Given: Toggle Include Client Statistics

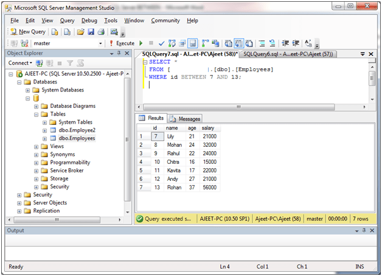Looking at the screenshot, I should tap(215, 43).
